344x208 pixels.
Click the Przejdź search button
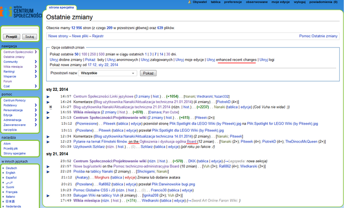tap(11, 37)
